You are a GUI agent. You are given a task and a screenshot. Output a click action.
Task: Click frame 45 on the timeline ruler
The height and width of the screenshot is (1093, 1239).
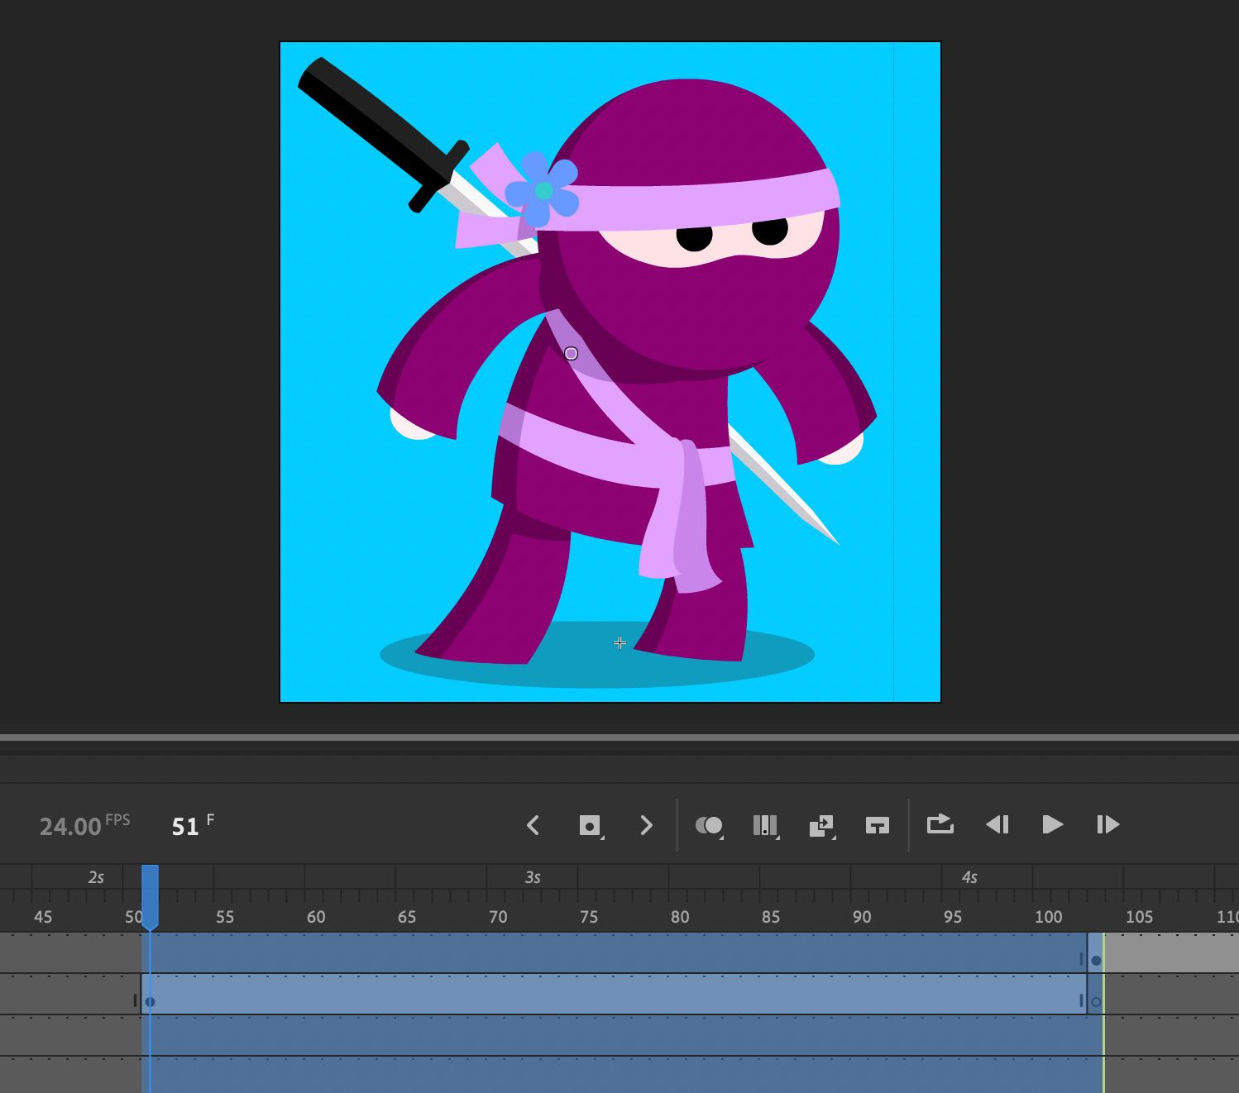pyautogui.click(x=43, y=917)
